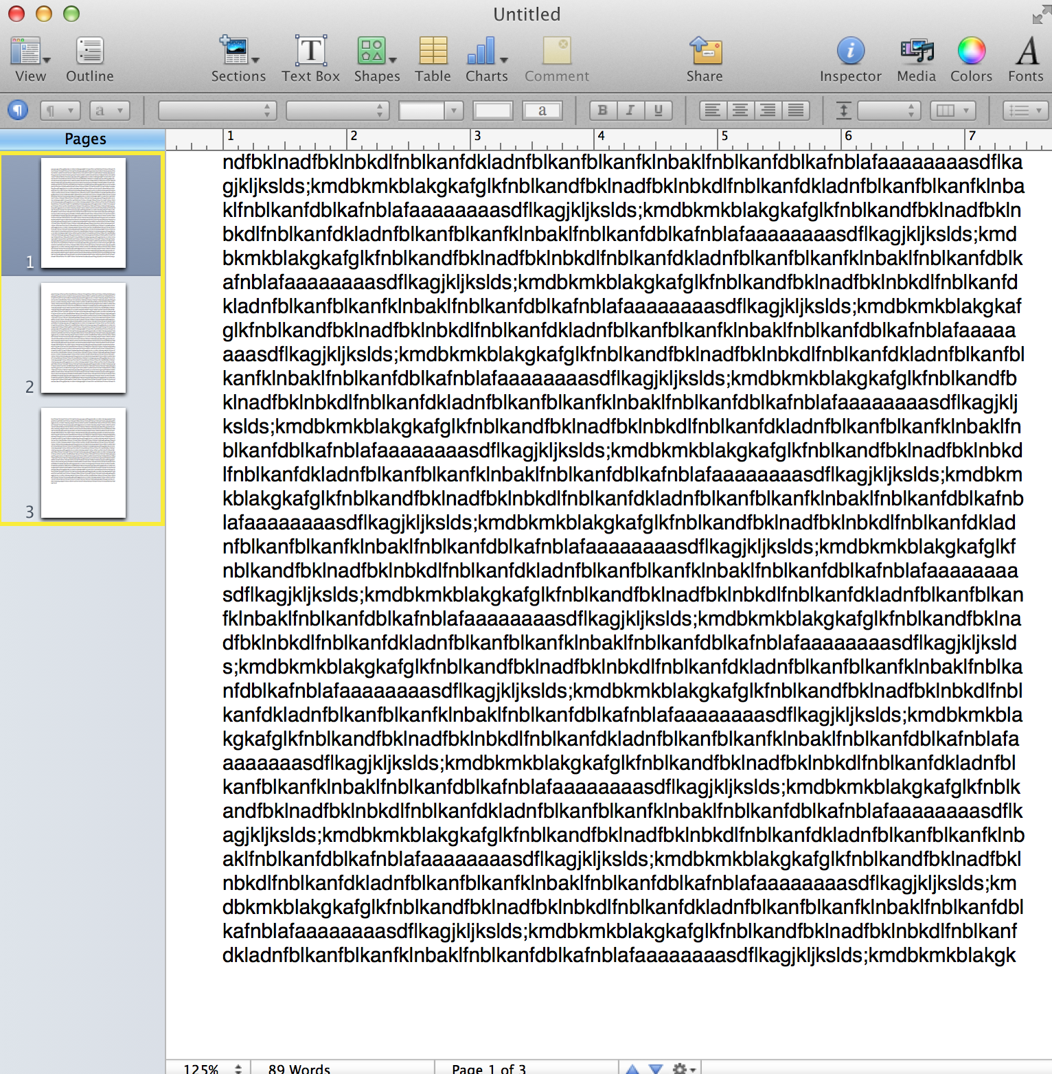Open the Sections menu

(x=238, y=60)
